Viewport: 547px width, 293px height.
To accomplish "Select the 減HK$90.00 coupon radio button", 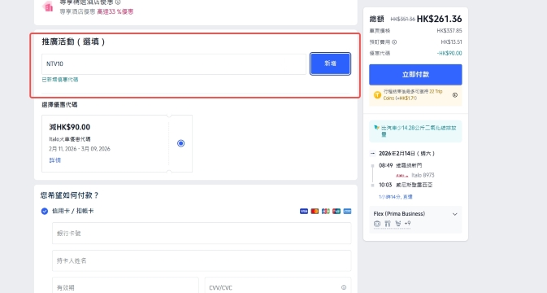I will (180, 143).
